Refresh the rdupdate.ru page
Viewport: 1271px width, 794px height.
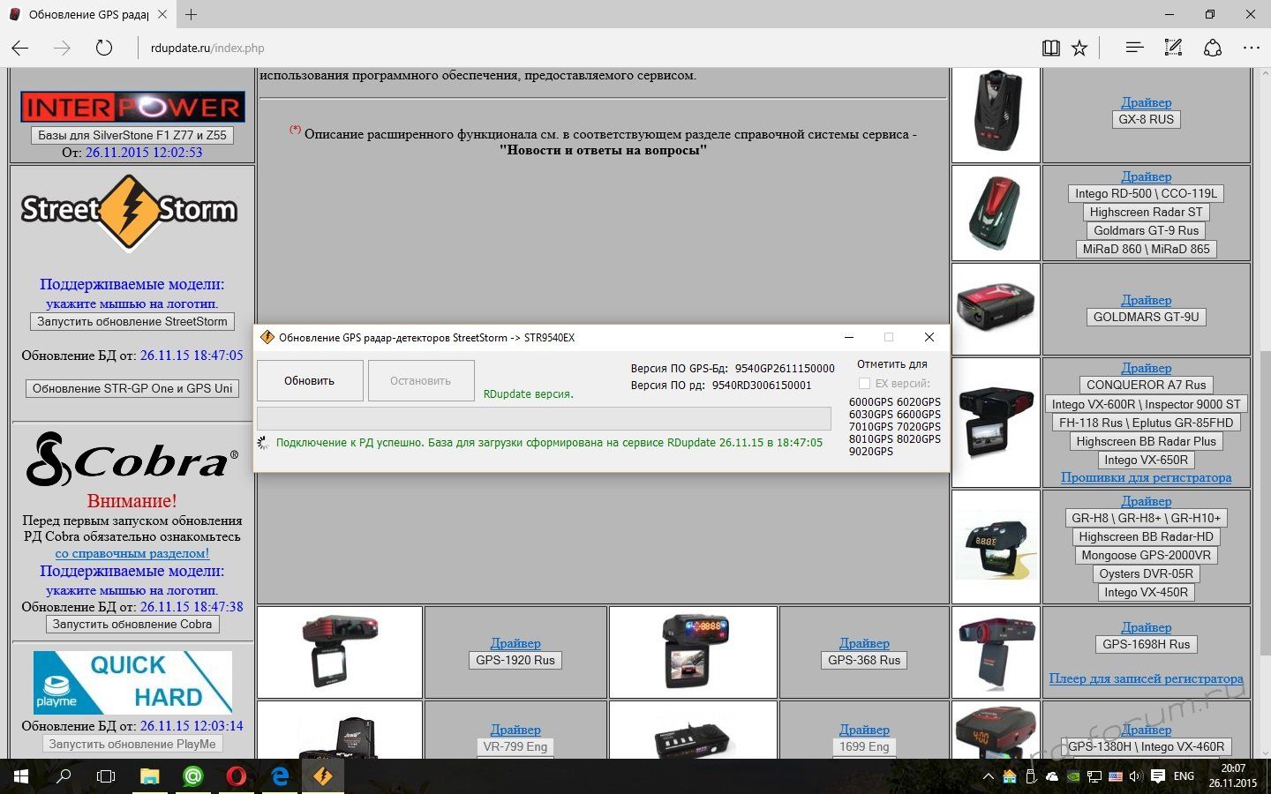[104, 49]
